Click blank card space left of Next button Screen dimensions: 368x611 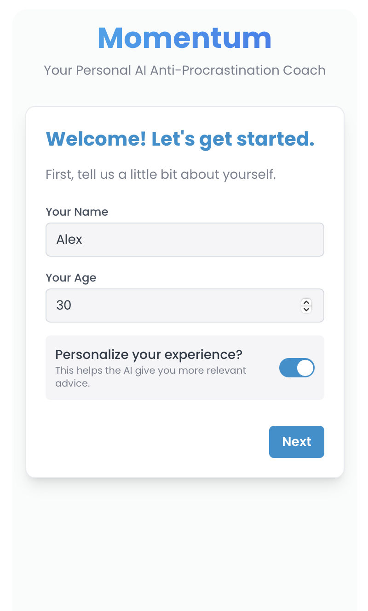tap(152, 442)
